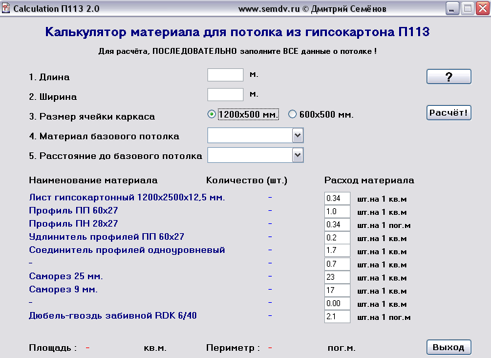Click the Длина length input field
Viewport: 491px width, 358px height.
point(225,76)
